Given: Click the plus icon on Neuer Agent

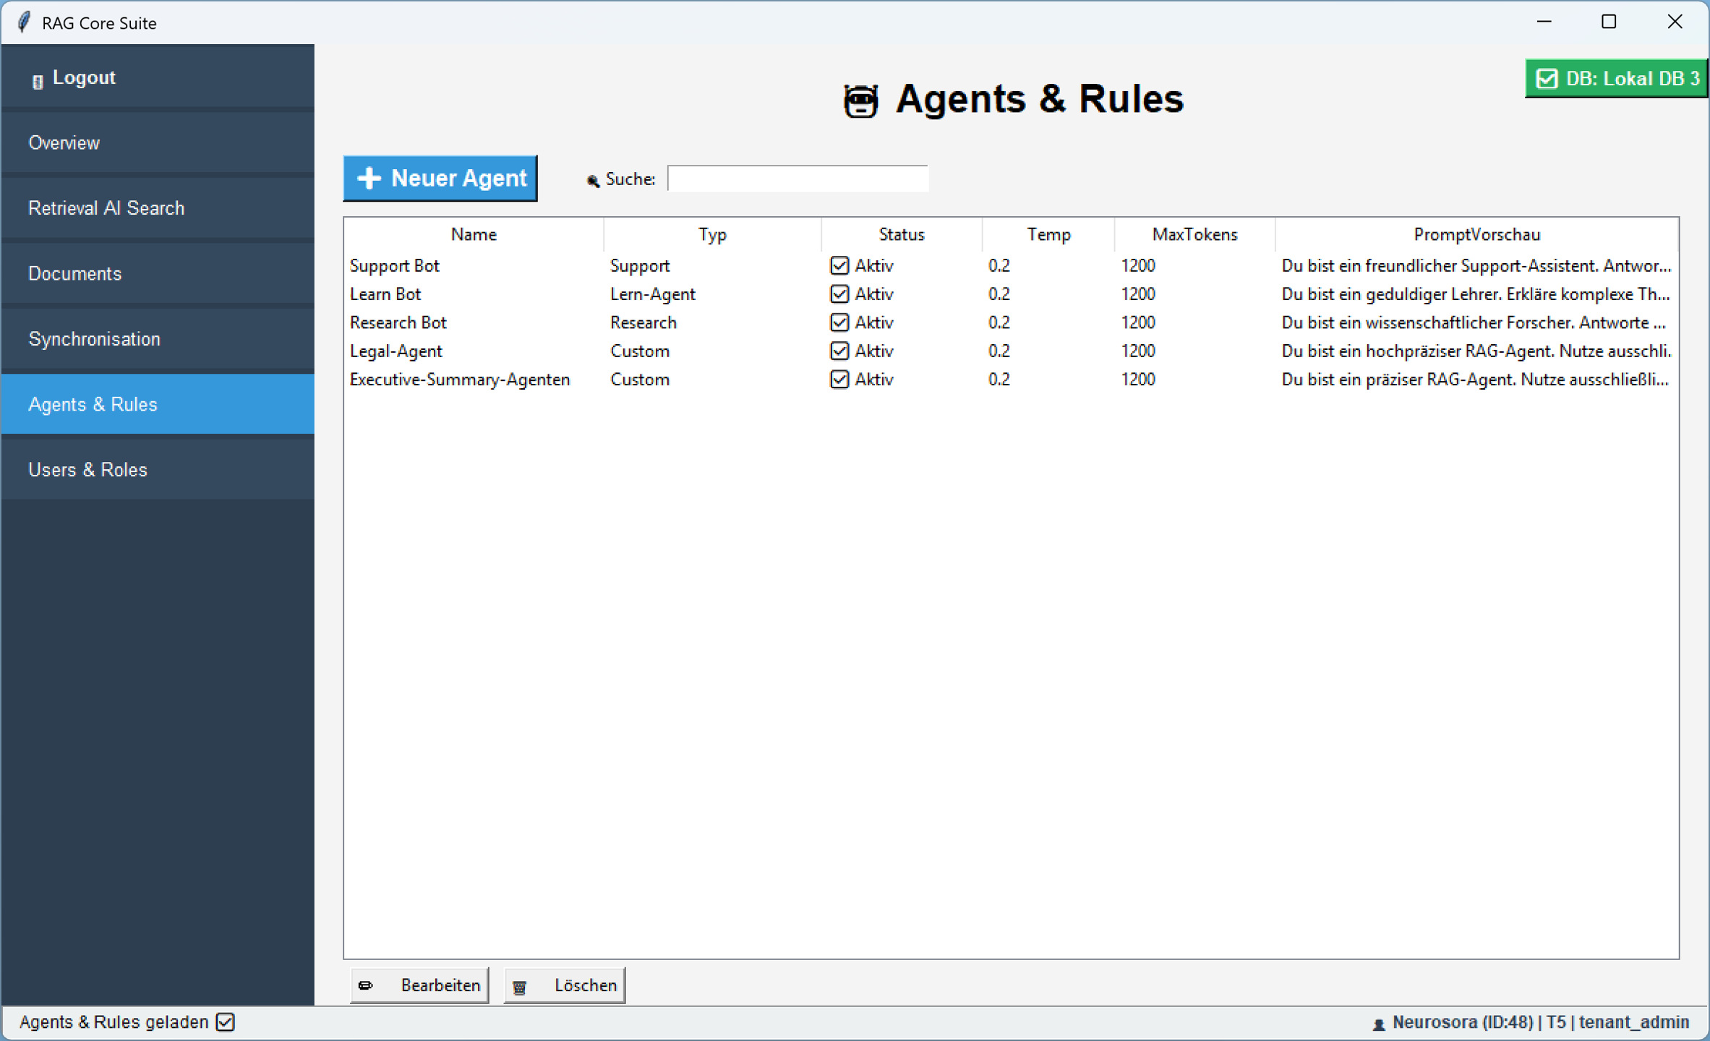Looking at the screenshot, I should point(369,178).
